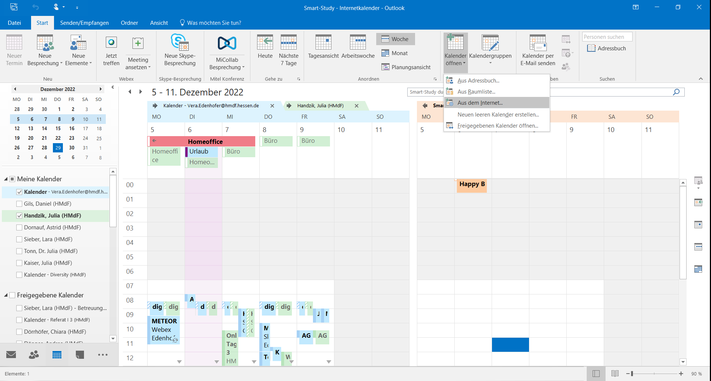Switch to Arbeitswoche view
The height and width of the screenshot is (381, 711).
click(358, 46)
